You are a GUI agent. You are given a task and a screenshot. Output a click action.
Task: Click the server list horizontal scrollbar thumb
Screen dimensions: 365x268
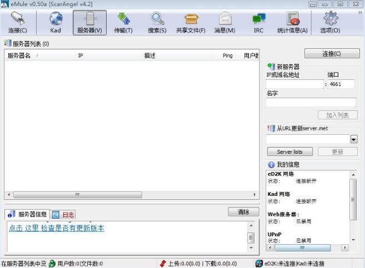[x=78, y=195]
